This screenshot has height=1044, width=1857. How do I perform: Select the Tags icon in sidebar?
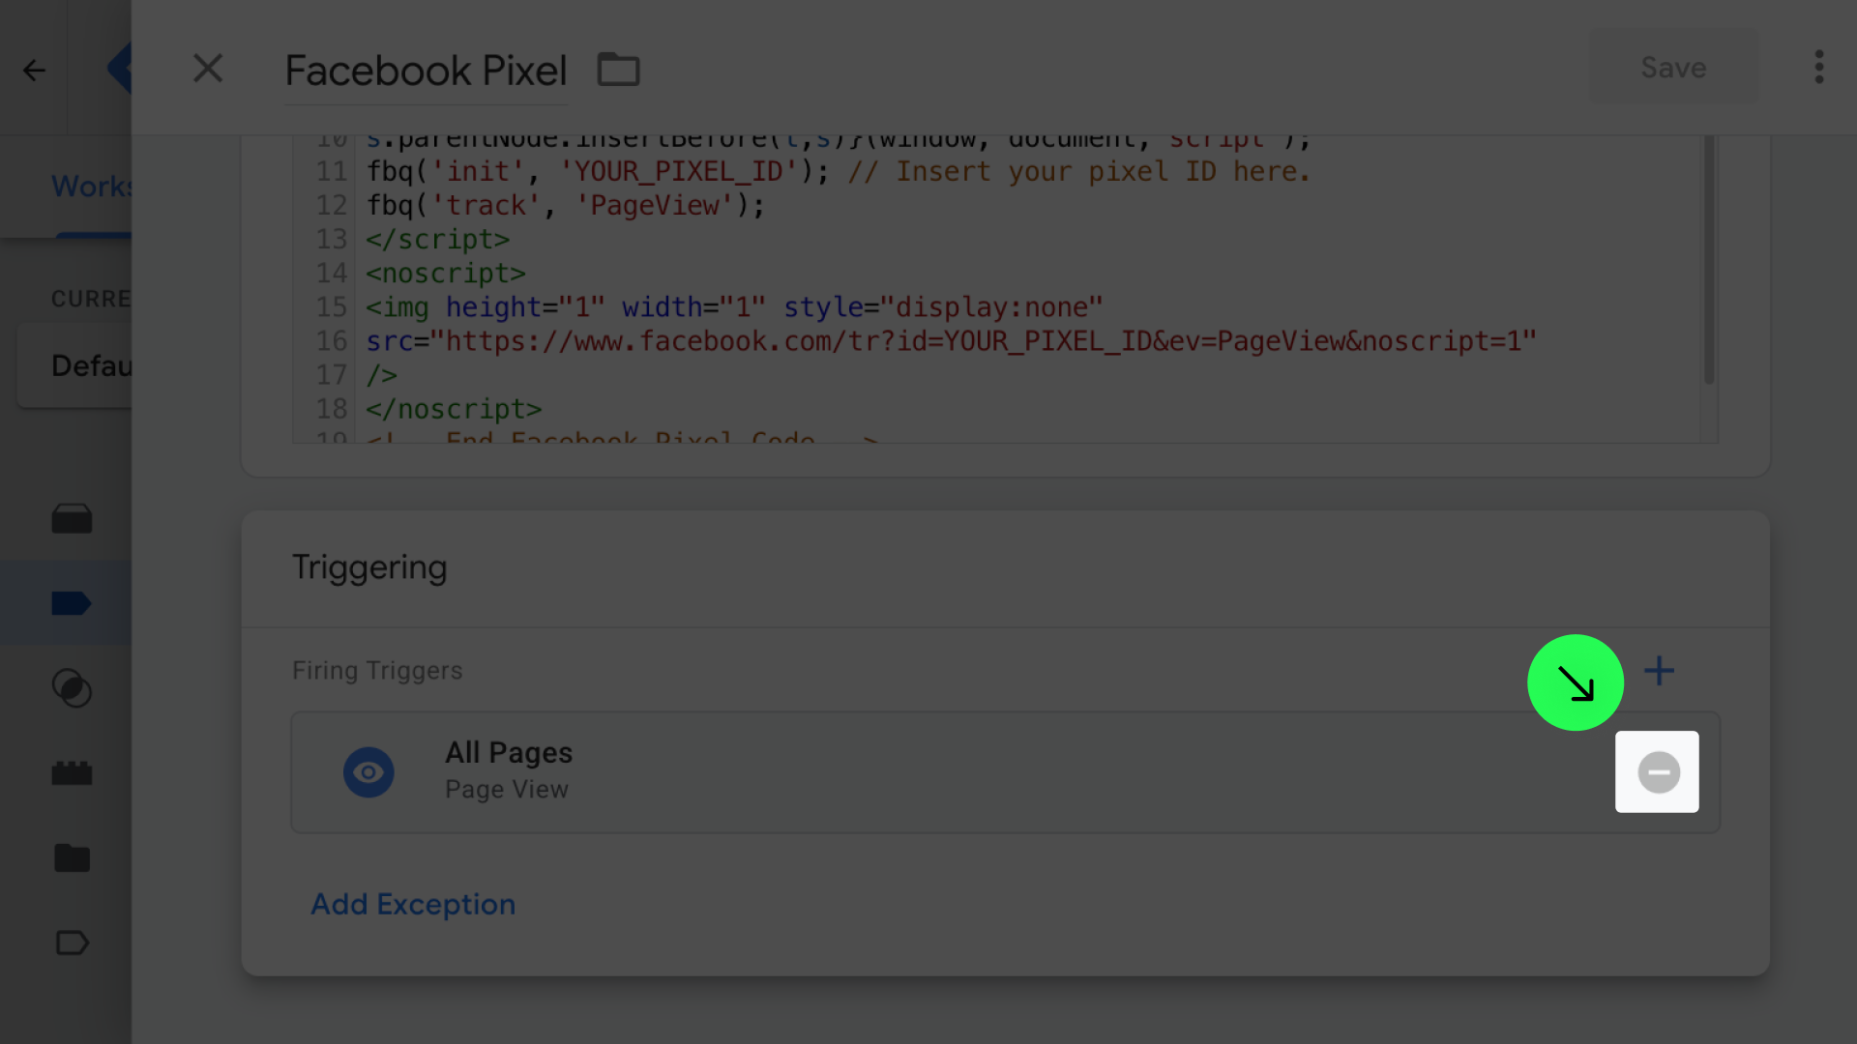pos(72,604)
